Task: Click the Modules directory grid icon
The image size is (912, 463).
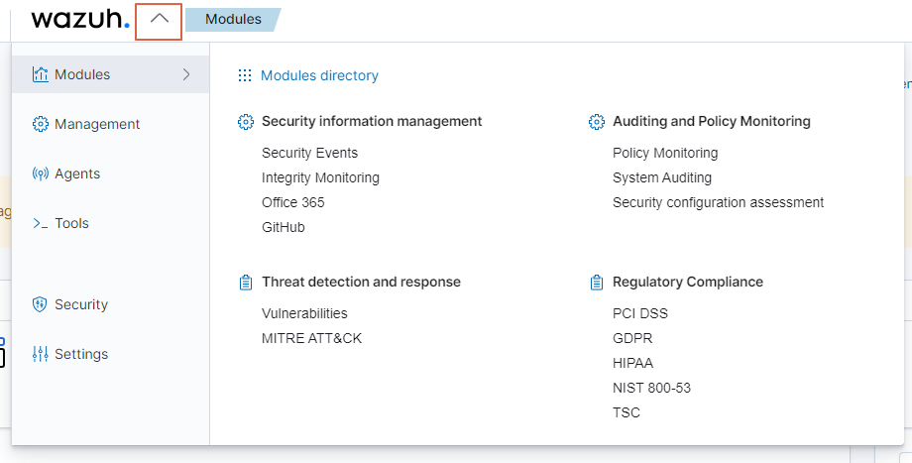Action: point(245,75)
